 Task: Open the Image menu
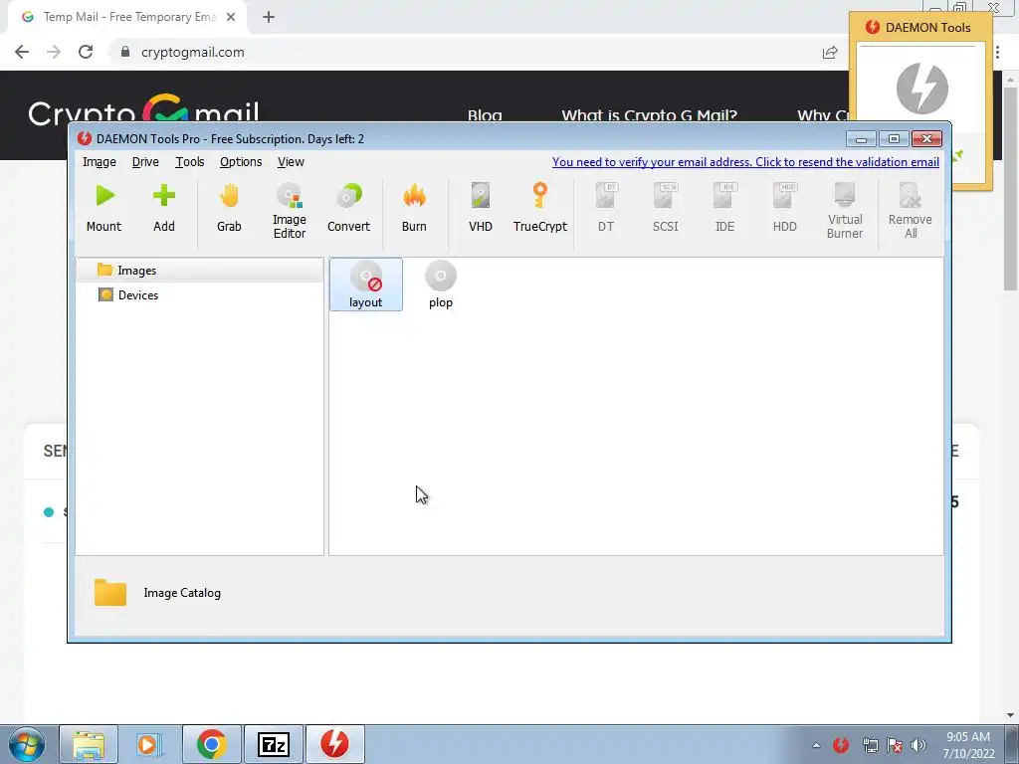pos(100,162)
